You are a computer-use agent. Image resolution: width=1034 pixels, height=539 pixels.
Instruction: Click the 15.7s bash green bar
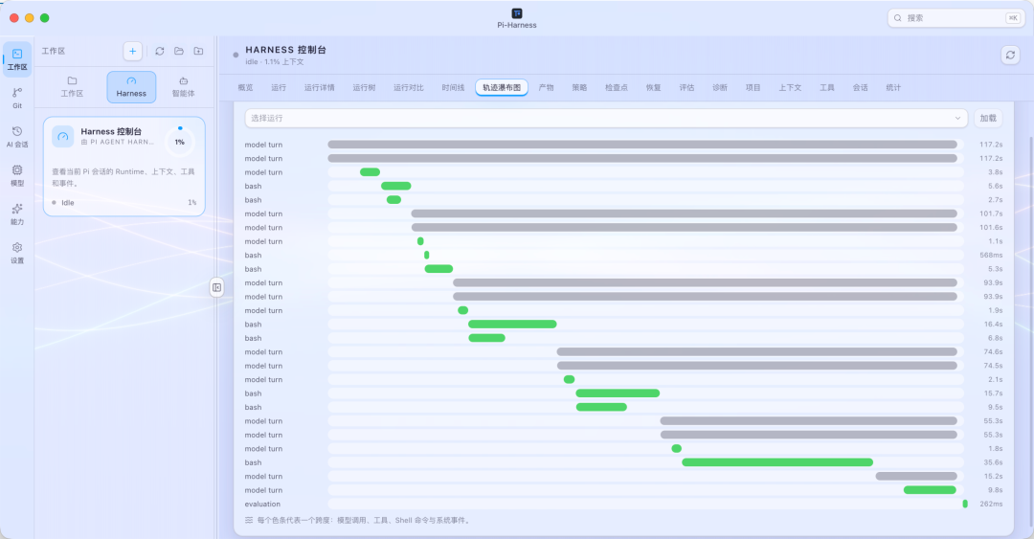pyautogui.click(x=618, y=393)
